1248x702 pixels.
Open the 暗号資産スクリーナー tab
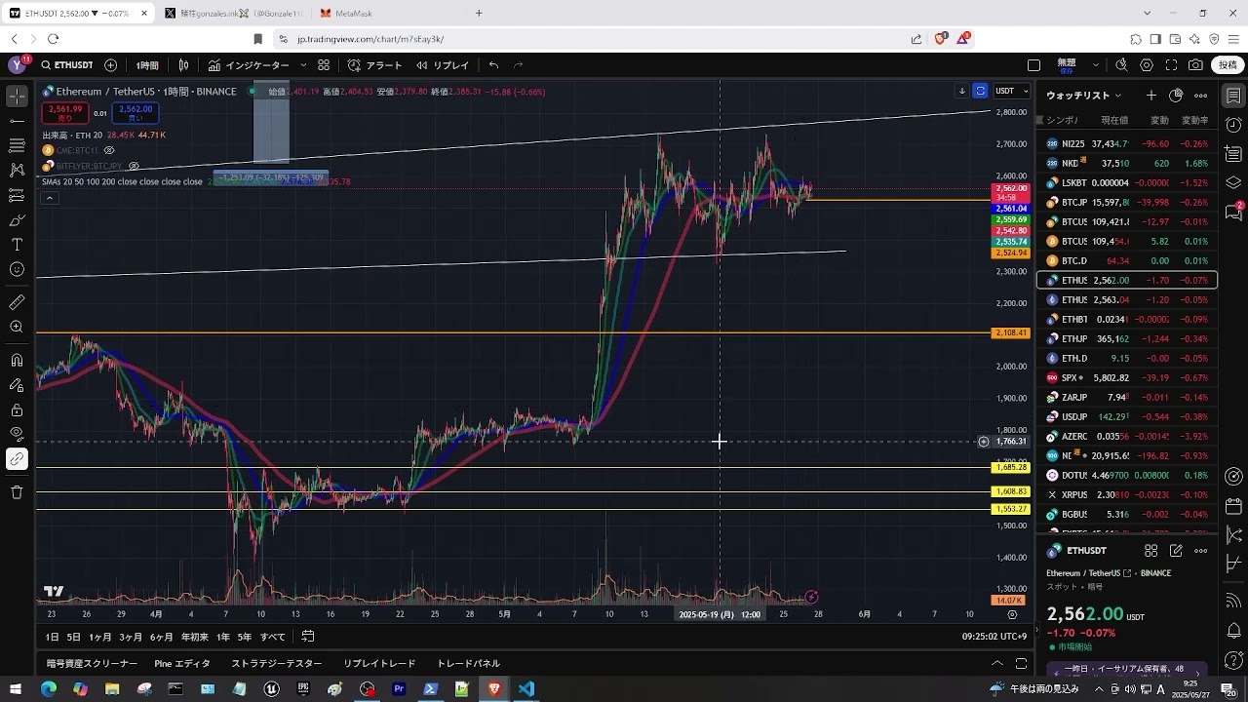coord(93,663)
